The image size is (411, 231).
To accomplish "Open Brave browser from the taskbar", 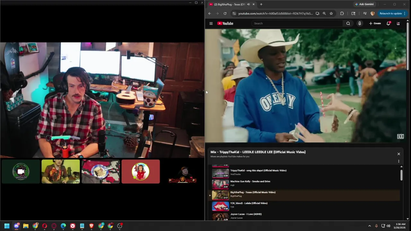I will coord(92,226).
